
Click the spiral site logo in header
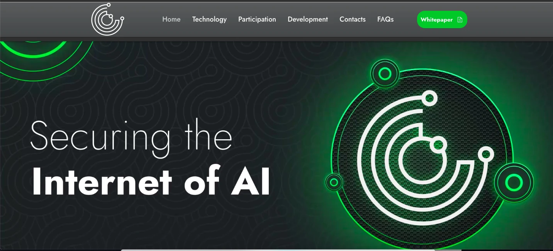coord(107,19)
